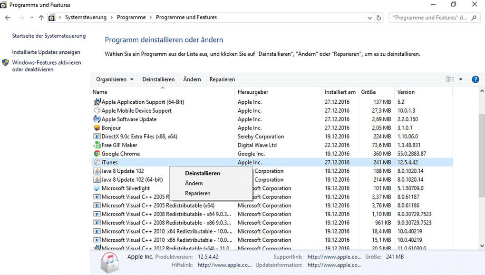The width and height of the screenshot is (485, 275).
Task: Click the shield icon beside Windows-Features
Action: click(5, 62)
